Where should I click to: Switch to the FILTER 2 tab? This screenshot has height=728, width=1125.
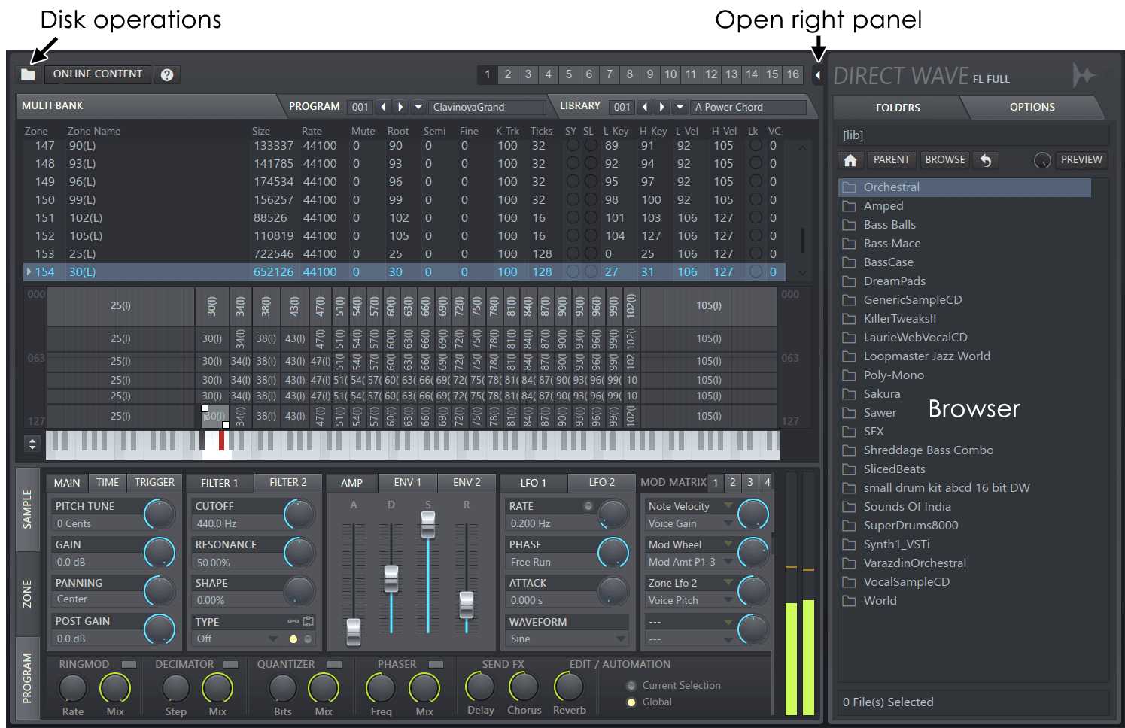[x=288, y=482]
